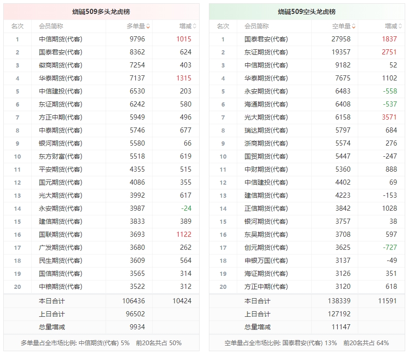Select 建信期货(代客) in long table
The image size is (408, 354).
point(101,221)
